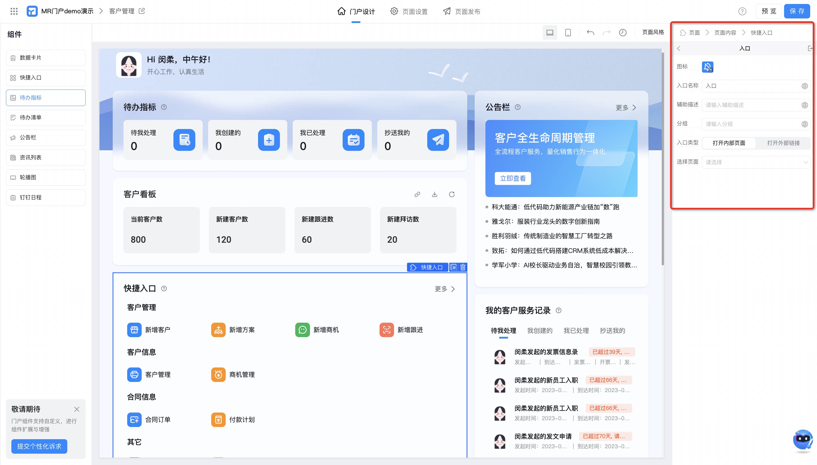Image resolution: width=817 pixels, height=465 pixels.
Task: Click the 提交个性化诉求 button
Action: point(39,446)
